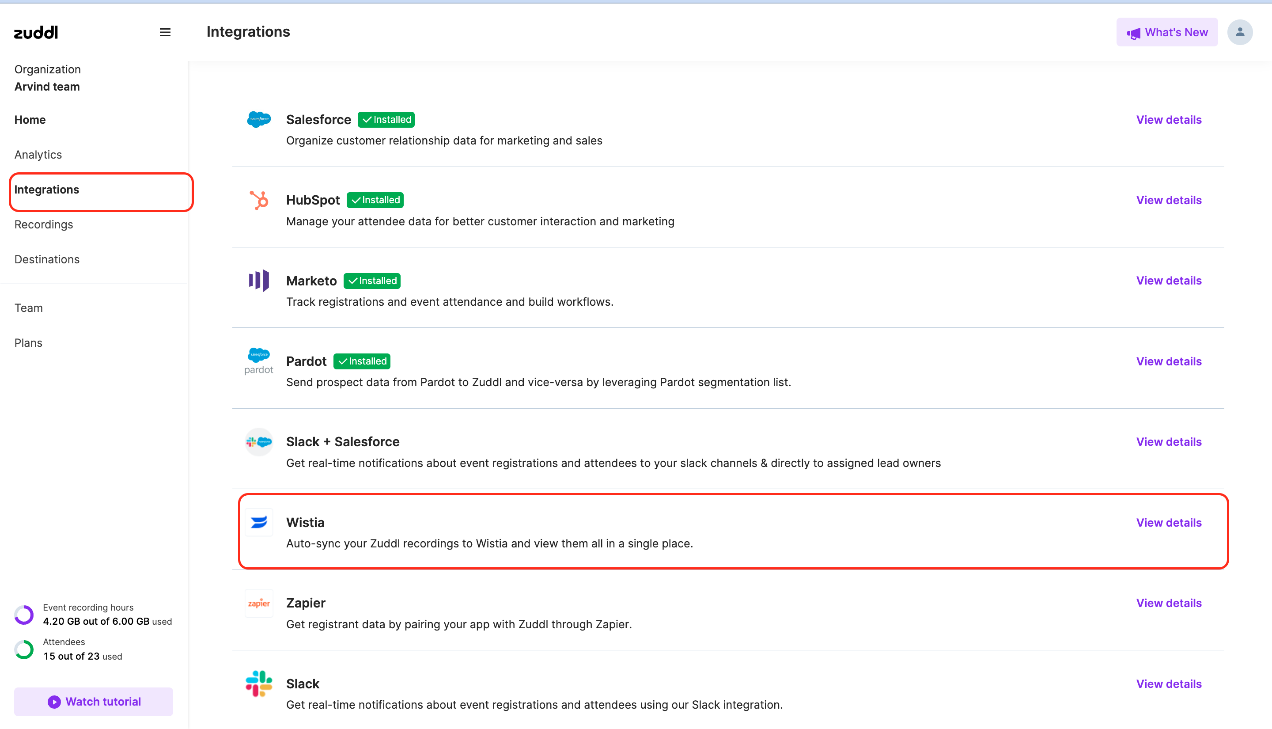Toggle the HubSpot Installed badge
Viewport: 1272px width, 729px height.
pos(375,199)
